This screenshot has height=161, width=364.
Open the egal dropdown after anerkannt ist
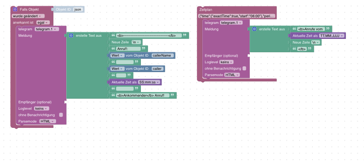[x=43, y=23]
